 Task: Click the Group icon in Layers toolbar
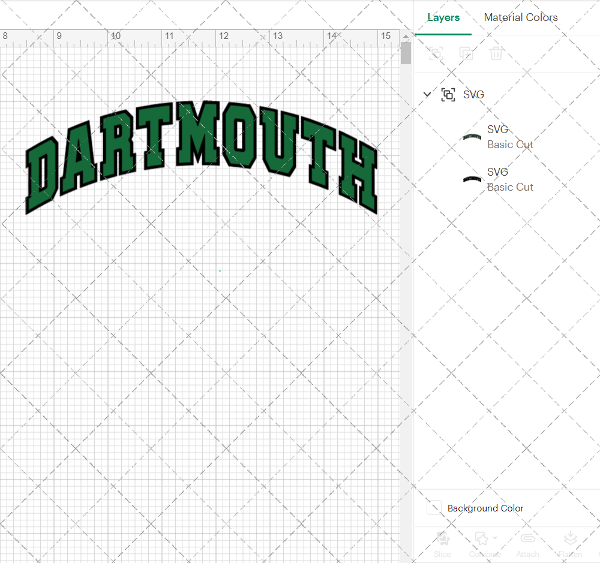coord(436,53)
